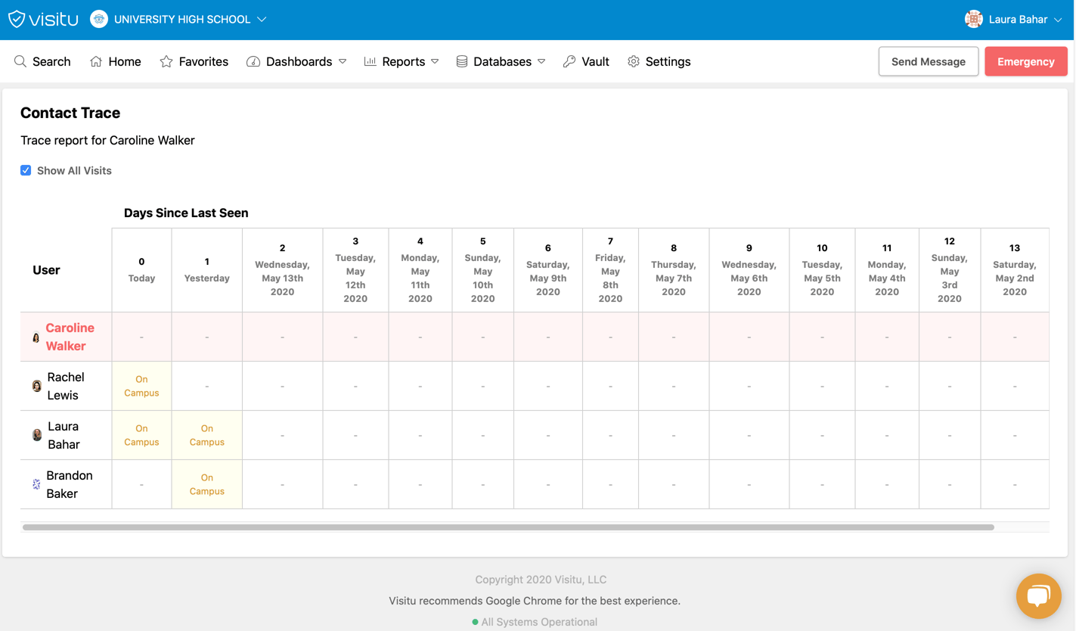Click Laura Bahar's profile avatar in header
The image size is (1076, 631).
tap(973, 20)
